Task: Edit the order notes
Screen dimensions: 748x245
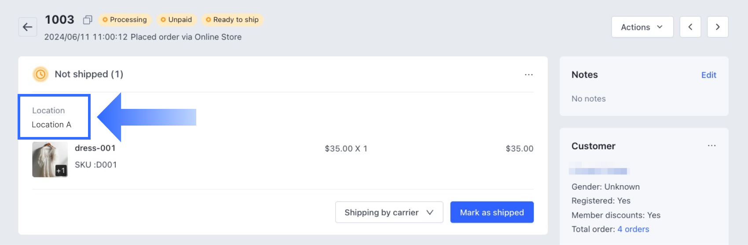Action: point(708,75)
